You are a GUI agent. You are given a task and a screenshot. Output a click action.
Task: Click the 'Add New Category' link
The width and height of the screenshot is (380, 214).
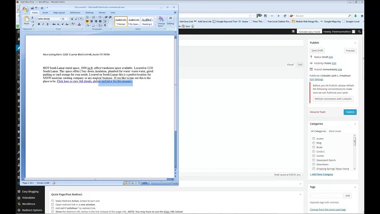pyautogui.click(x=322, y=174)
